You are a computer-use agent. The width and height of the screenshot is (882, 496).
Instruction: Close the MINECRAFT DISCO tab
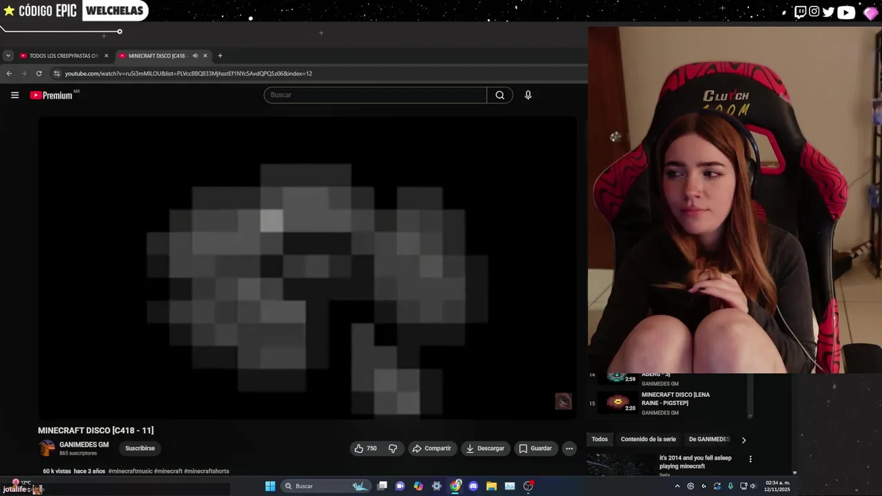tap(205, 56)
